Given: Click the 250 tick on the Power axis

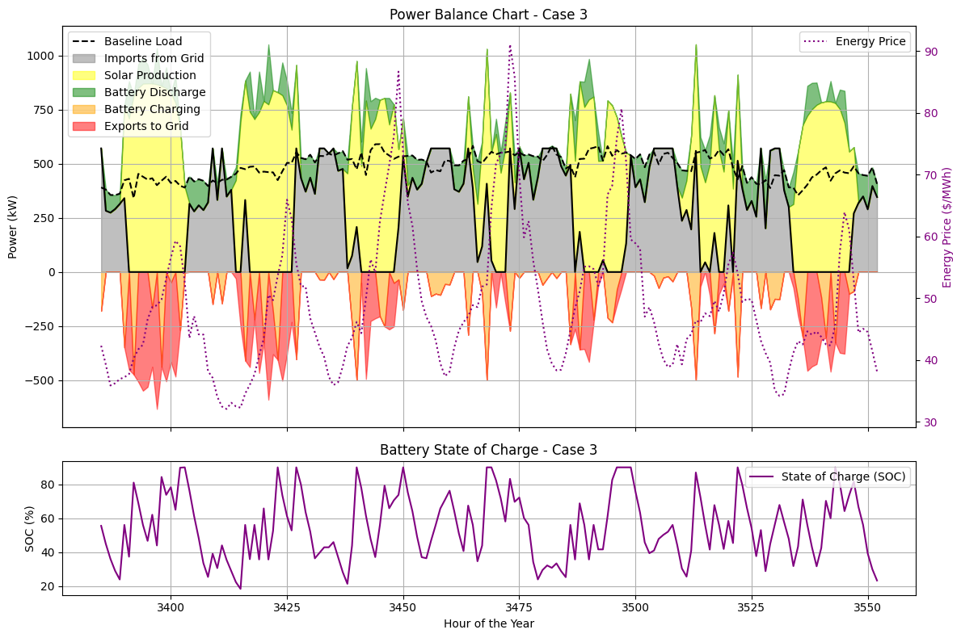Looking at the screenshot, I should [x=44, y=219].
